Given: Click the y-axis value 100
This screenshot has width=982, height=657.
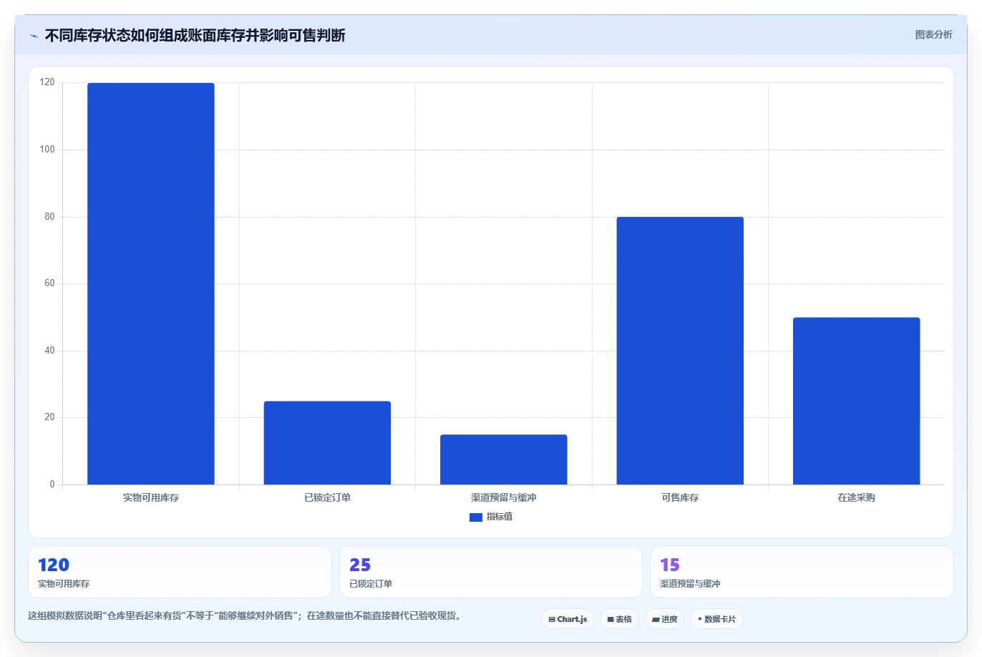Looking at the screenshot, I should click(x=47, y=150).
